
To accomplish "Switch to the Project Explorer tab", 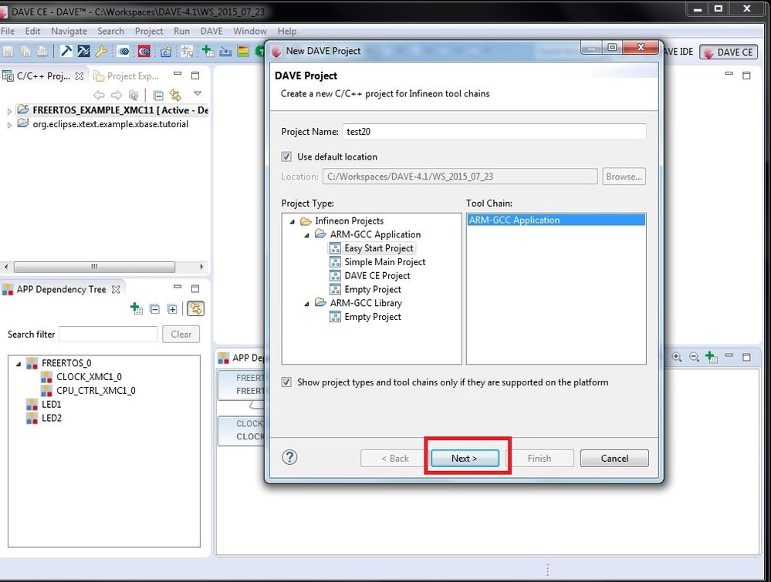I will point(127,76).
